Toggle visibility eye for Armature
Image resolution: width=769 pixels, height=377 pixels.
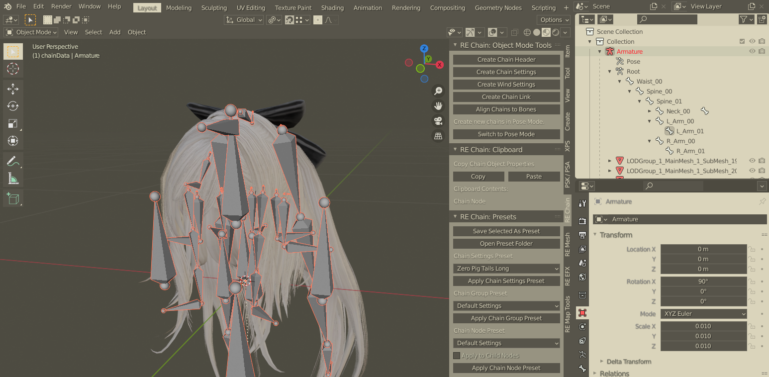coord(752,51)
